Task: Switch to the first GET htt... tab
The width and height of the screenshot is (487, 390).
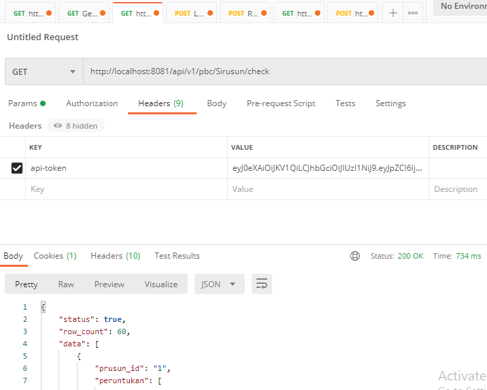Action: click(x=29, y=14)
